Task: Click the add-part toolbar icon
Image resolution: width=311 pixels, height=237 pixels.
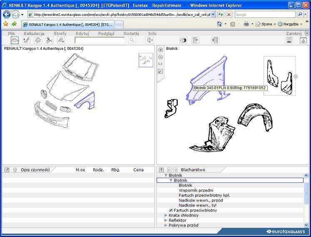Action: [61, 40]
